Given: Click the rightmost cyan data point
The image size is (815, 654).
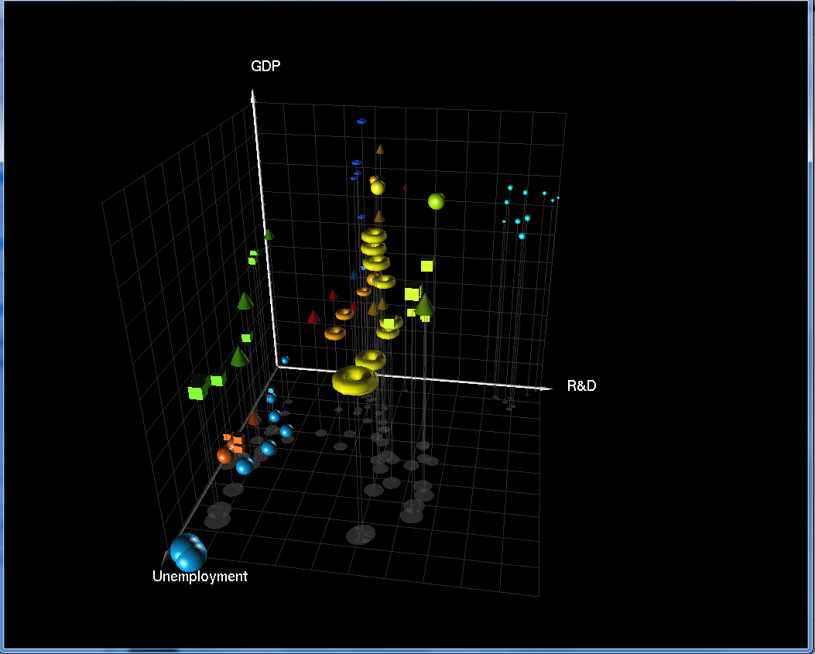Looking at the screenshot, I should click(x=558, y=198).
